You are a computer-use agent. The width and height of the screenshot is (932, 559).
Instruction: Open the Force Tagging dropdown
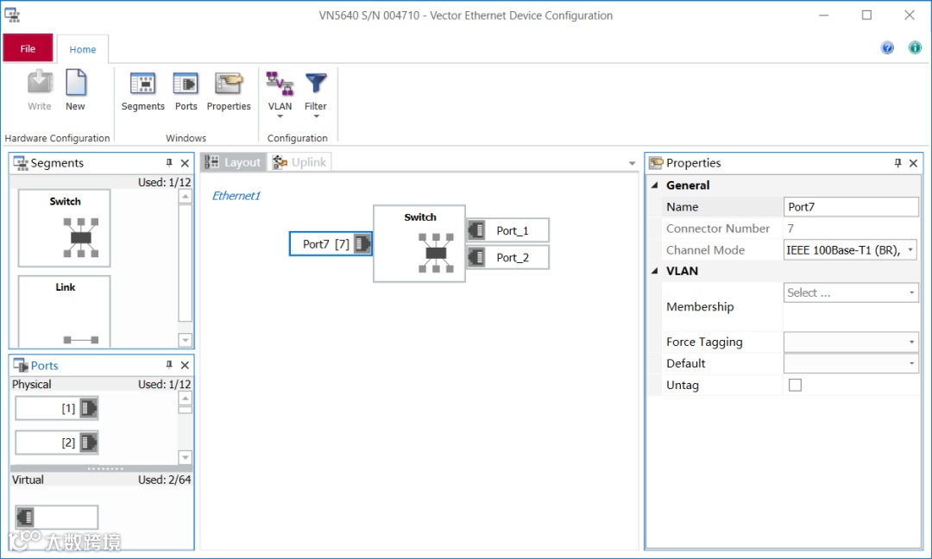pos(851,342)
